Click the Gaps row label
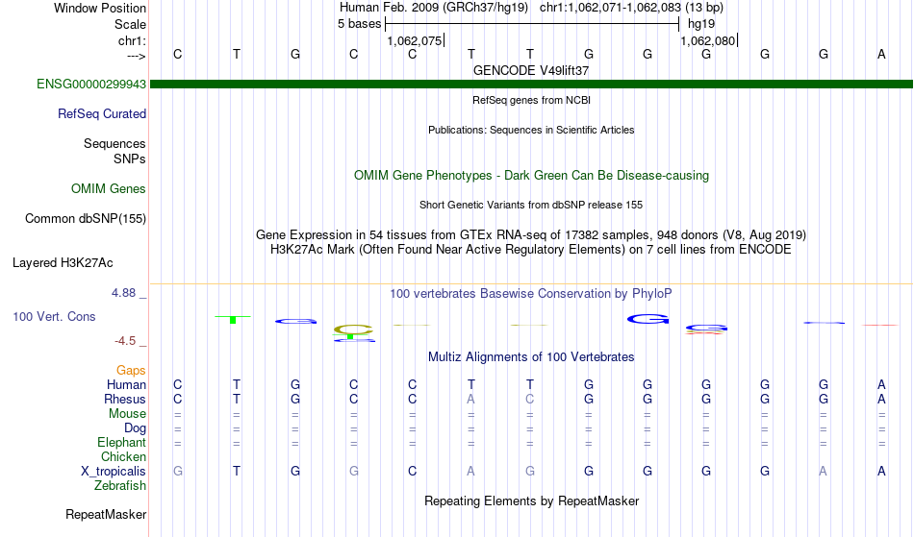 (x=131, y=371)
